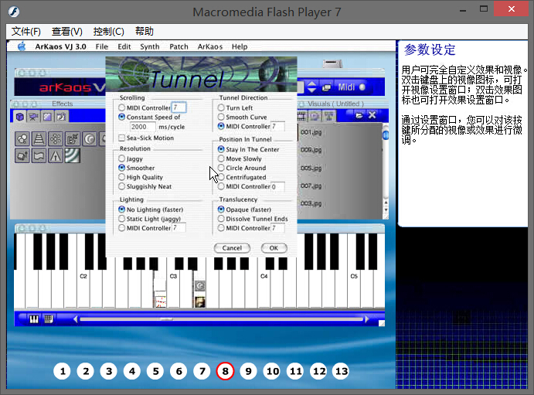Viewport: 534px width, 395px height.
Task: Switch to computer keyboard view icon
Action: [49, 319]
